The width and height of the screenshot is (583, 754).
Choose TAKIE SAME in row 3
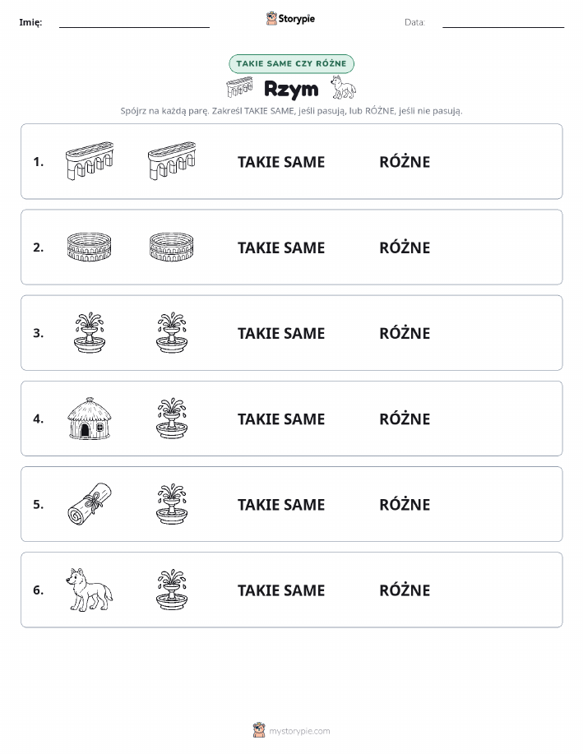point(281,333)
